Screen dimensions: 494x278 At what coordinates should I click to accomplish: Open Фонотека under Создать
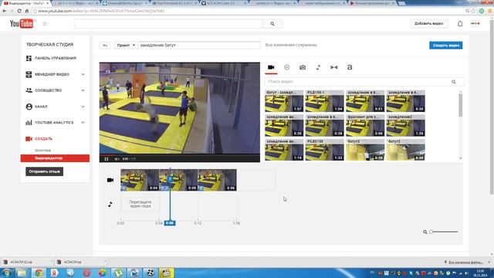43,151
